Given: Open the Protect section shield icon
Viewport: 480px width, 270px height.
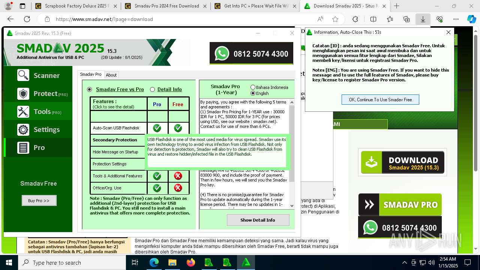Looking at the screenshot, I should click(23, 94).
